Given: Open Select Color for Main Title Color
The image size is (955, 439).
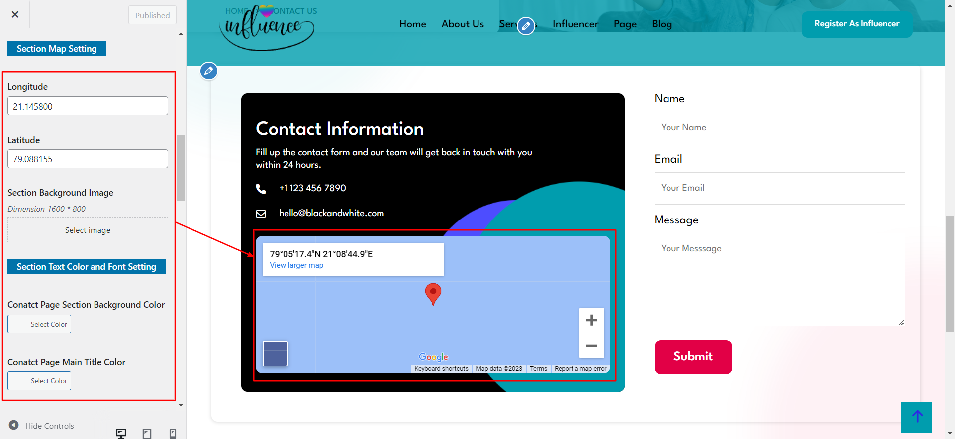Looking at the screenshot, I should (39, 381).
